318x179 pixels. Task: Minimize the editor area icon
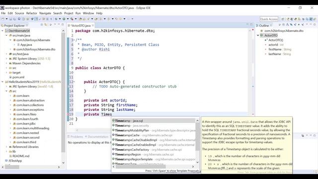pos(247,24)
